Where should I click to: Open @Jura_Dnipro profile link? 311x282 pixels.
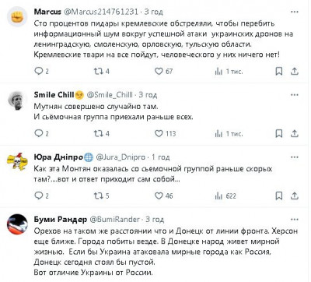121,157
